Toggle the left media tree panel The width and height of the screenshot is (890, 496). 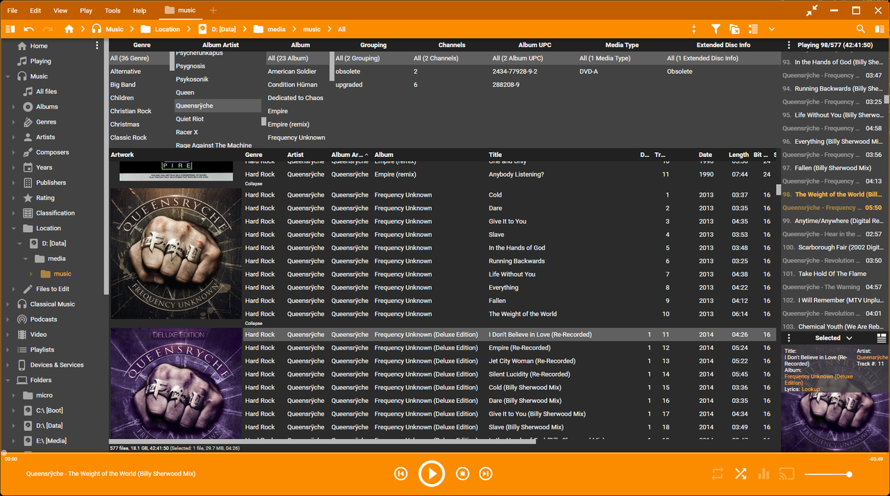coord(10,29)
